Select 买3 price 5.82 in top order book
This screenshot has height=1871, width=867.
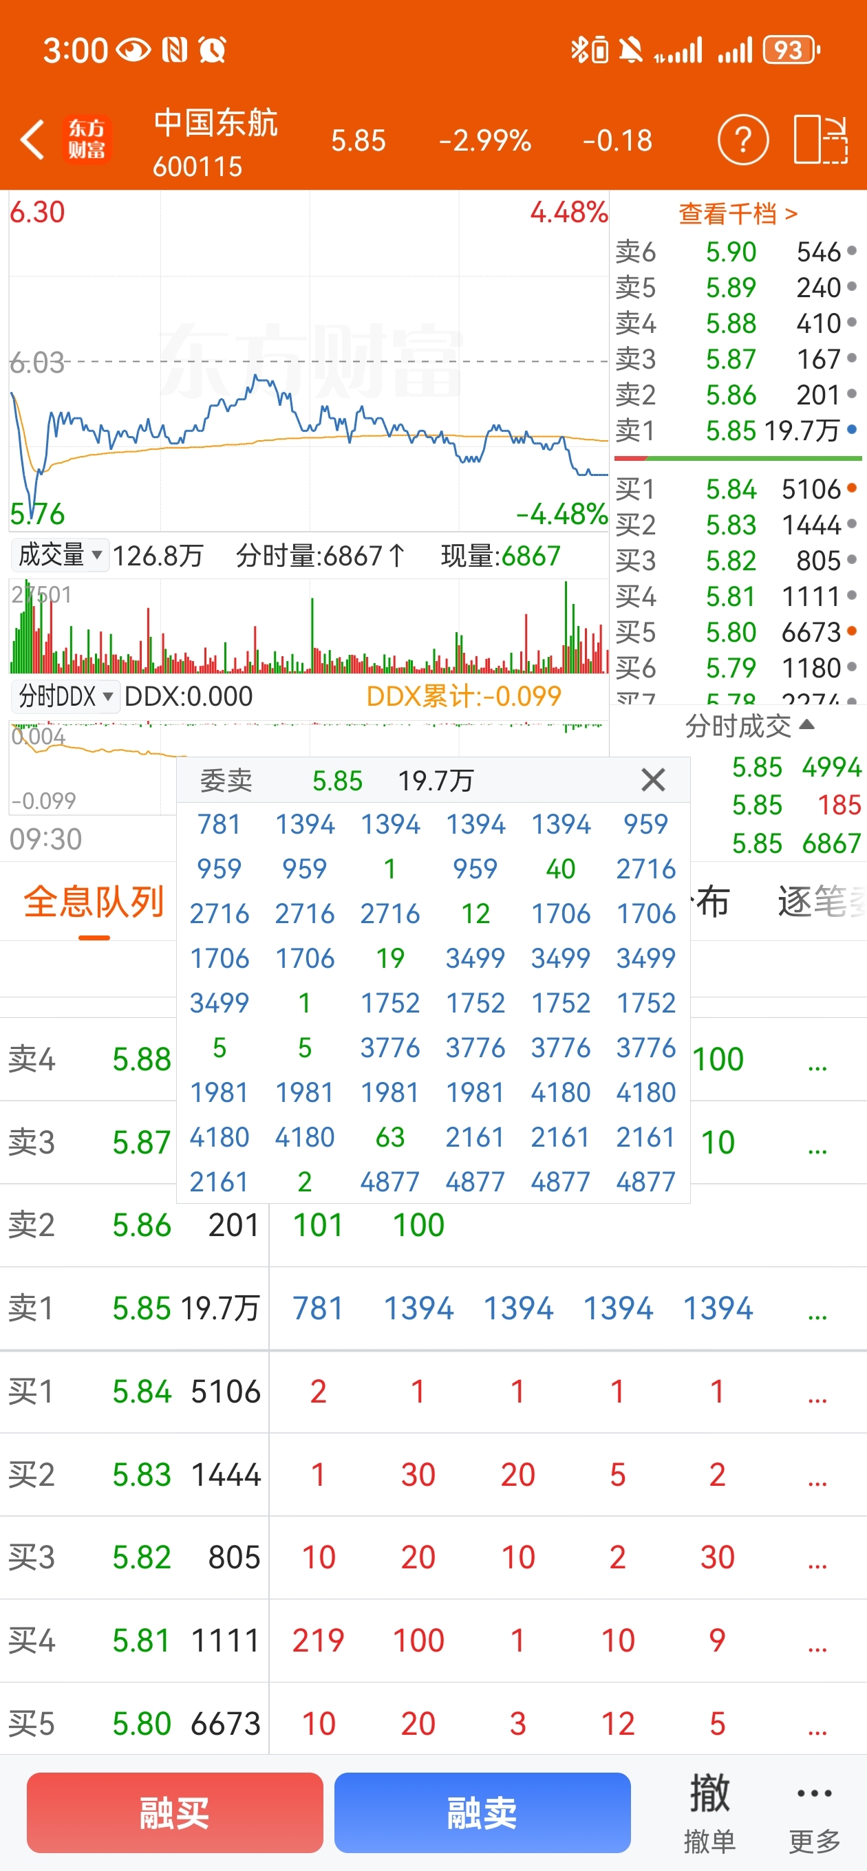[731, 560]
